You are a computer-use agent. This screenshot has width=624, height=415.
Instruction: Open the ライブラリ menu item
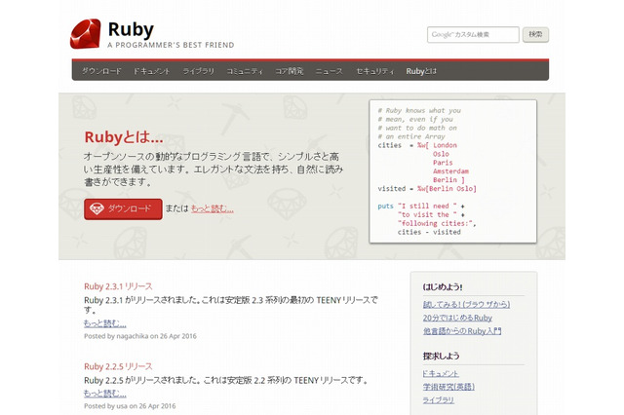(x=198, y=71)
